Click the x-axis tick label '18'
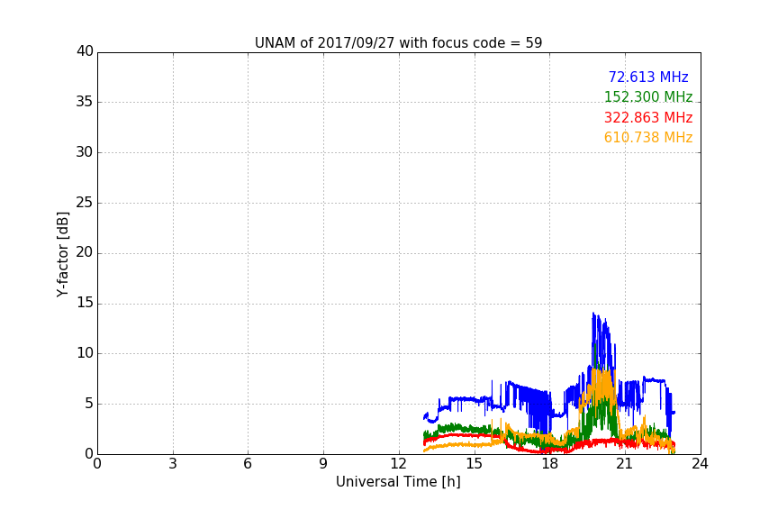The width and height of the screenshot is (778, 519). click(549, 464)
